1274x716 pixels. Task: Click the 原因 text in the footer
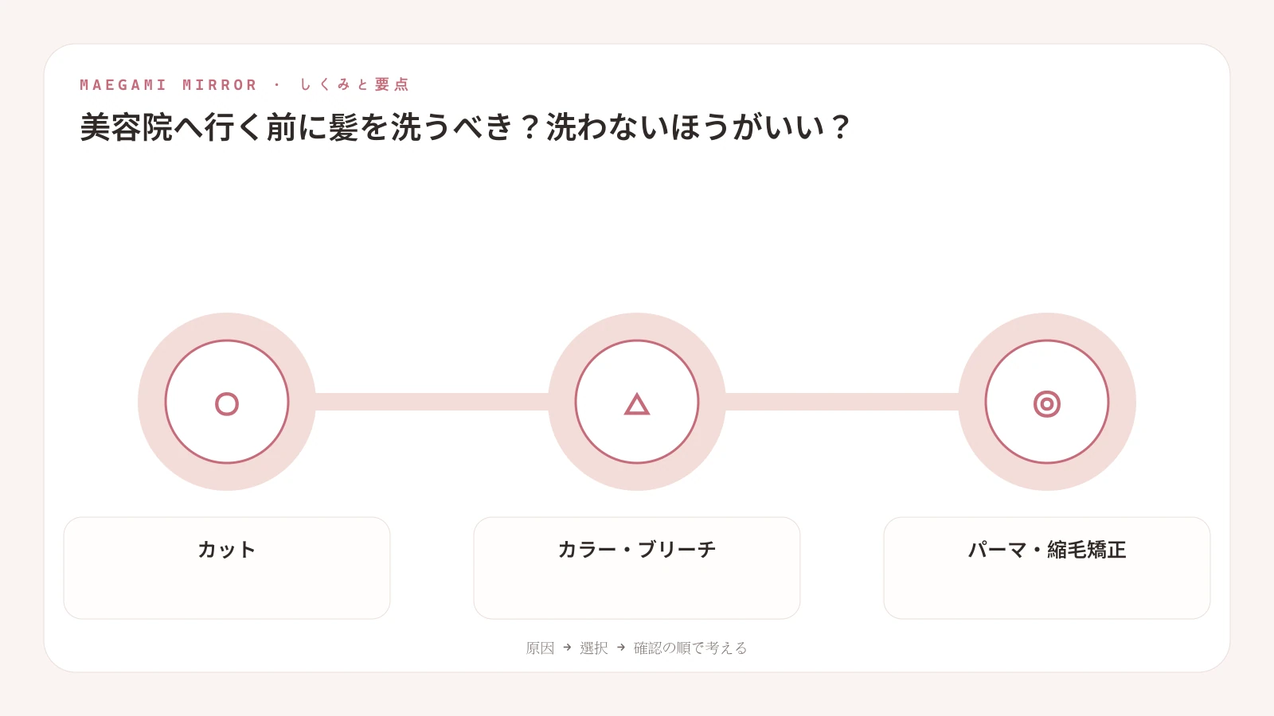[x=540, y=648]
